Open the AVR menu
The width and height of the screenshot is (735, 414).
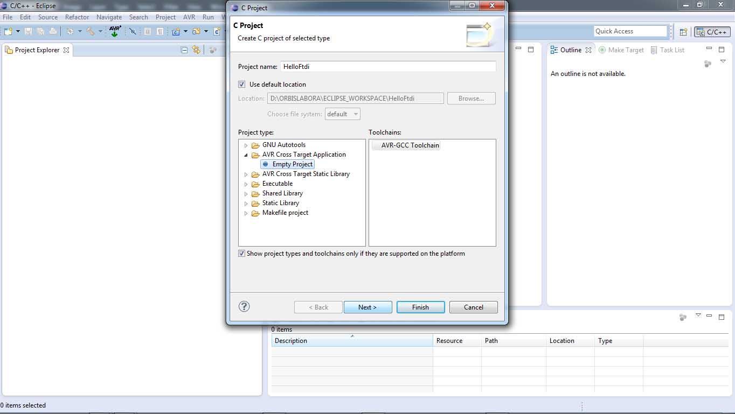[x=189, y=17]
